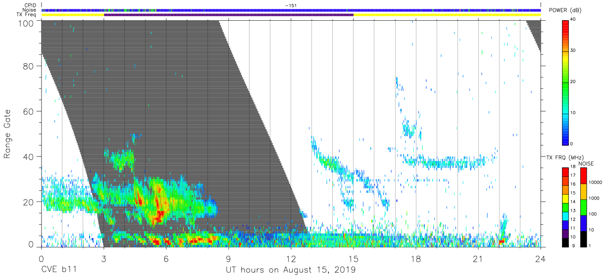Click the 10000 label on the noise legend
The width and height of the screenshot is (608, 280).
596,182
